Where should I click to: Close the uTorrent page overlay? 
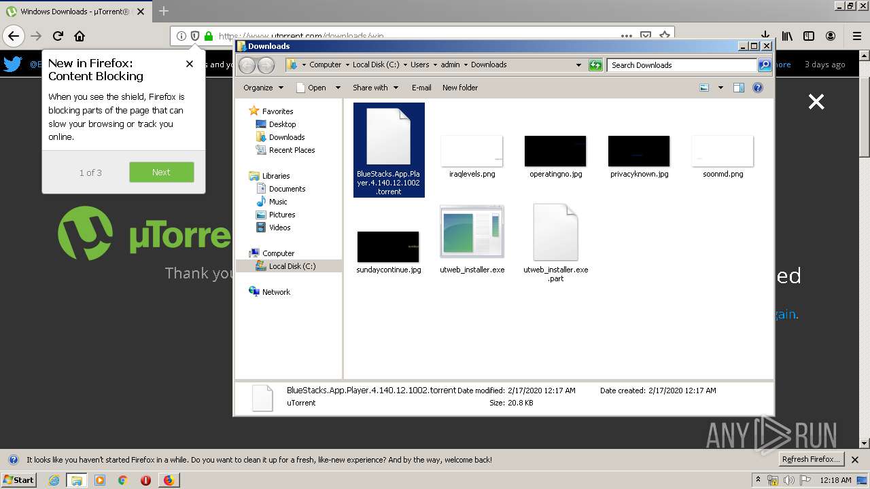[816, 102]
